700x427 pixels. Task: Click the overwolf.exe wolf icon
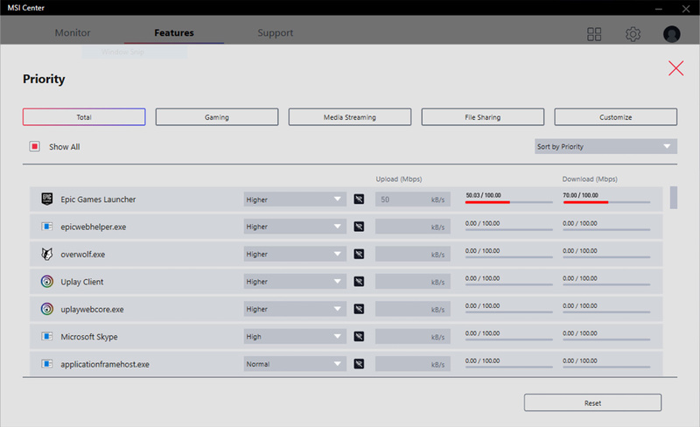pyautogui.click(x=47, y=255)
